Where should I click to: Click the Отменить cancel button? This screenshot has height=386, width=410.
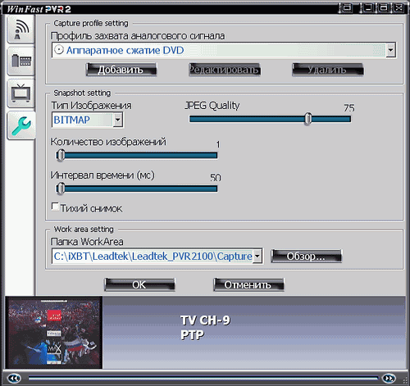[x=248, y=284]
